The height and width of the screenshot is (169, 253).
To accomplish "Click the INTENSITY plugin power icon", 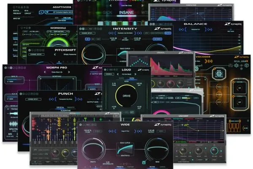I will [x=81, y=29].
